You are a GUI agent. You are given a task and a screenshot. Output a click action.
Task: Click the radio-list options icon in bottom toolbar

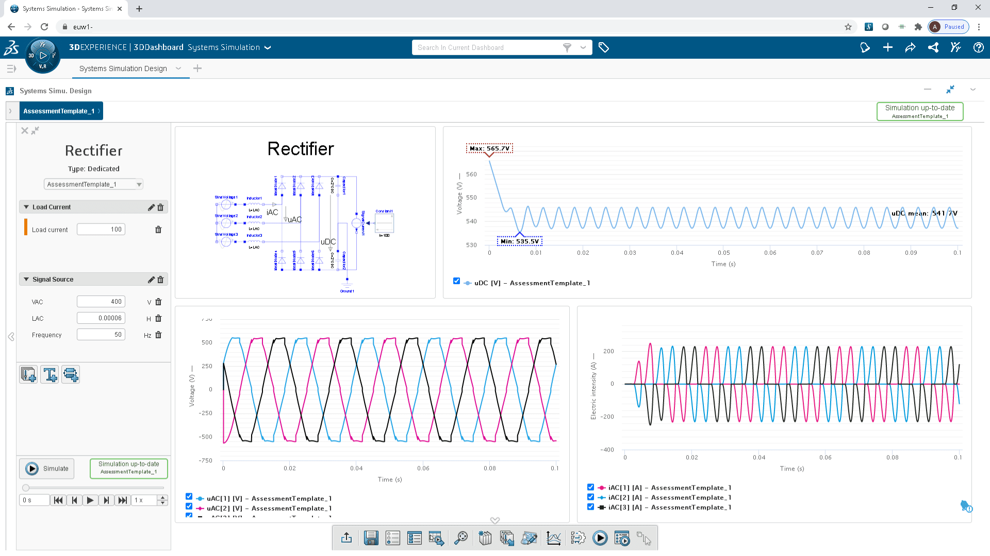(392, 538)
